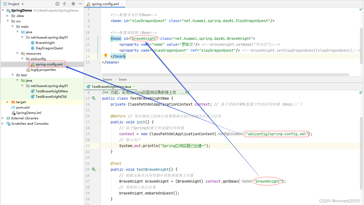Click the collapse all icon in Project panel

[x=64, y=4]
